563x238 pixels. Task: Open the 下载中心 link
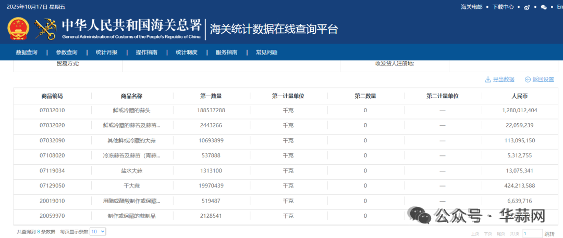point(503,7)
